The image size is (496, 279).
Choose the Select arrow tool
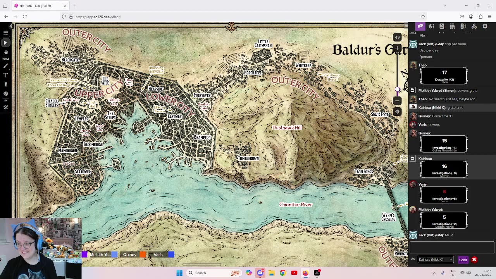tap(6, 43)
